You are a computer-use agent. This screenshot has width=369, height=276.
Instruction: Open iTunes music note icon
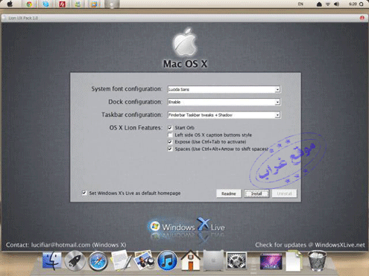[x=167, y=260]
